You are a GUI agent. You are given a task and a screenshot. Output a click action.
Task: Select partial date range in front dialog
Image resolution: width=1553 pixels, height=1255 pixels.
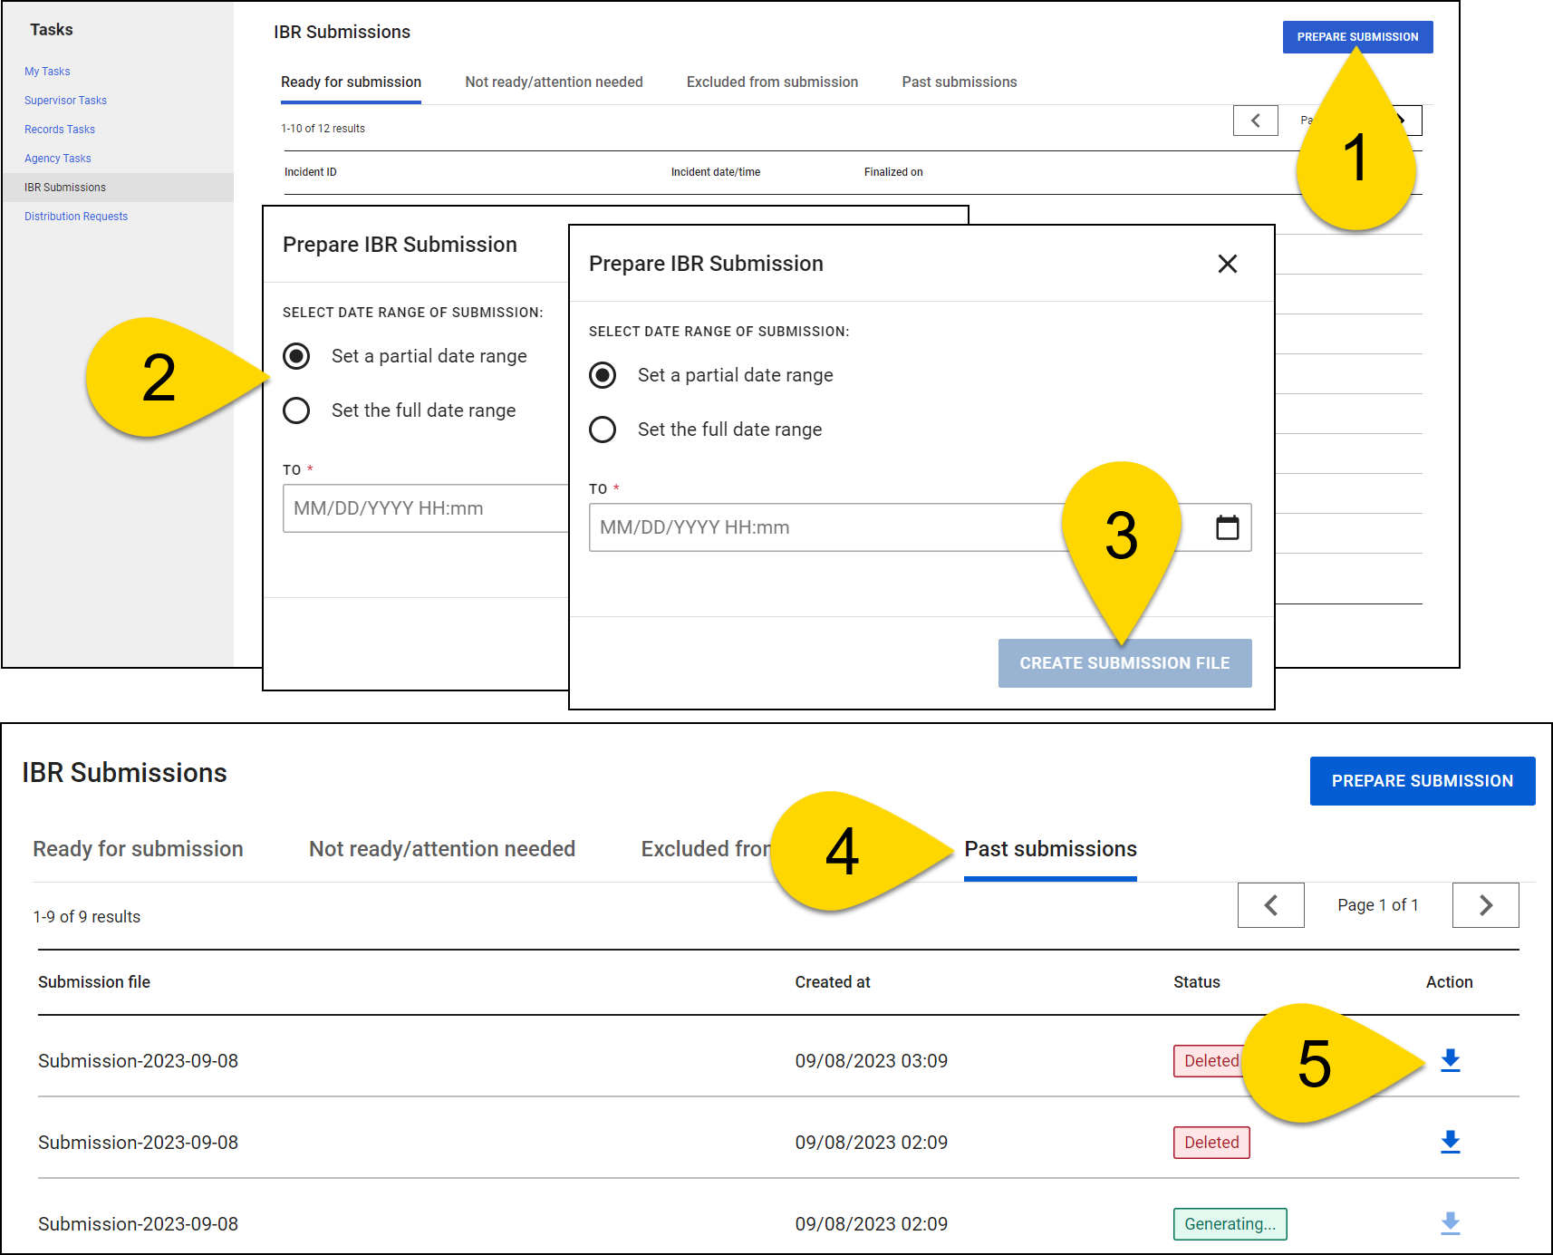pos(603,375)
